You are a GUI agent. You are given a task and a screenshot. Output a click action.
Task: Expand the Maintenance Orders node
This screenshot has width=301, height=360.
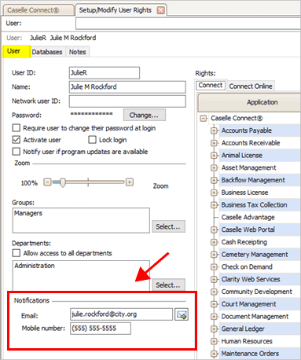[x=214, y=354]
